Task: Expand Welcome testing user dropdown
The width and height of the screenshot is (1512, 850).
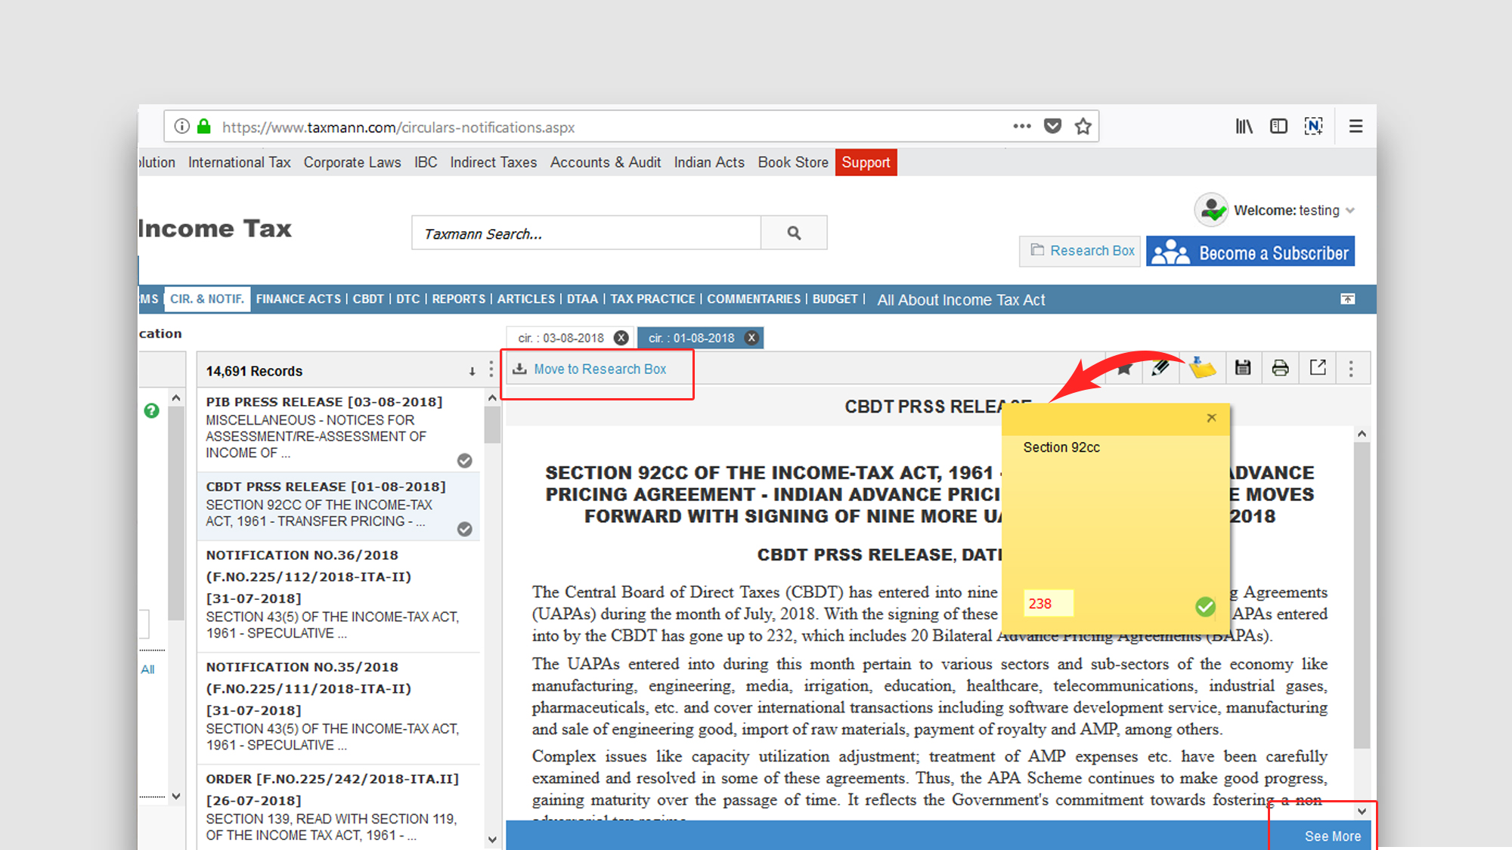Action: click(x=1350, y=211)
